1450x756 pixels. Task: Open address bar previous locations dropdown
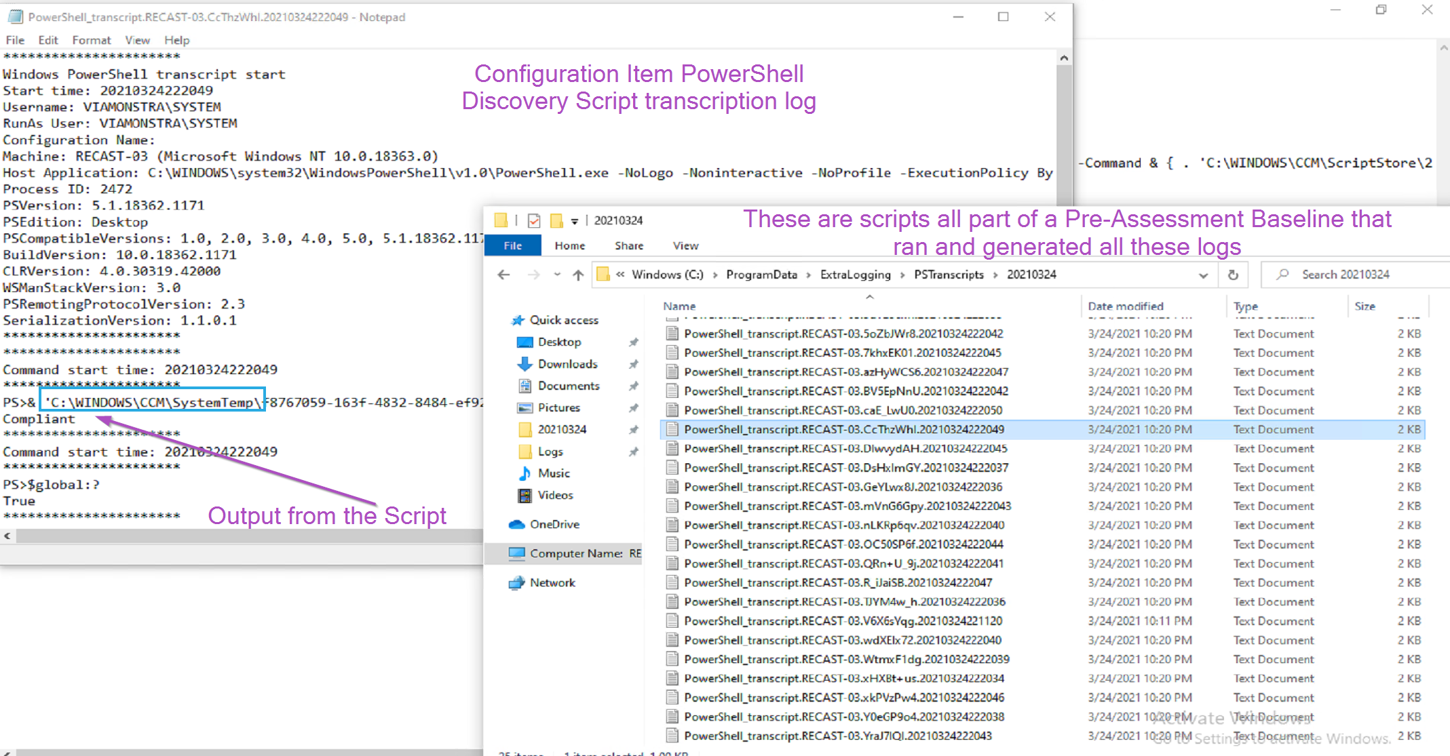(x=1203, y=275)
